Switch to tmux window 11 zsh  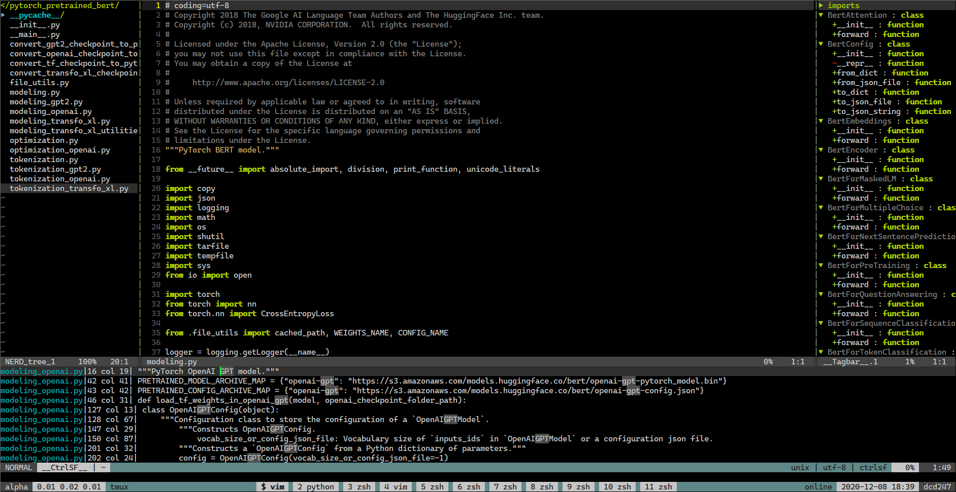(x=658, y=487)
